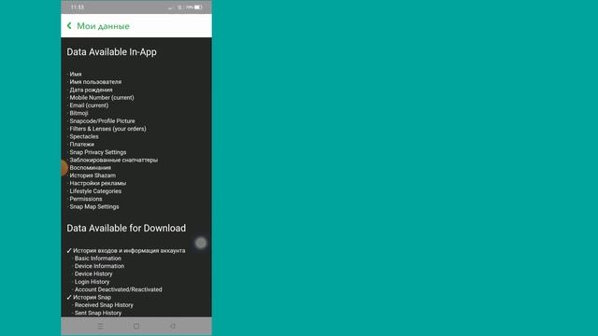Select the Snap Privacy Settings entry
The height and width of the screenshot is (336, 598).
coord(97,152)
